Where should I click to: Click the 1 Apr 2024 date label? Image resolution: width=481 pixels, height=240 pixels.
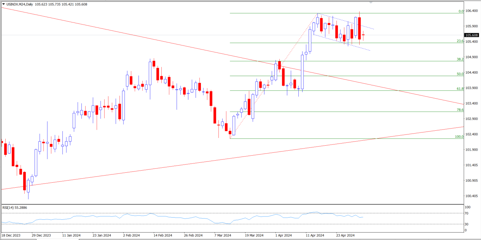pos(284,235)
